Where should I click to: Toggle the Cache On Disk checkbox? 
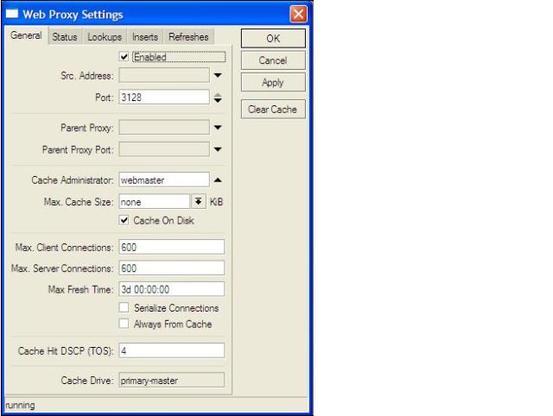(x=124, y=220)
